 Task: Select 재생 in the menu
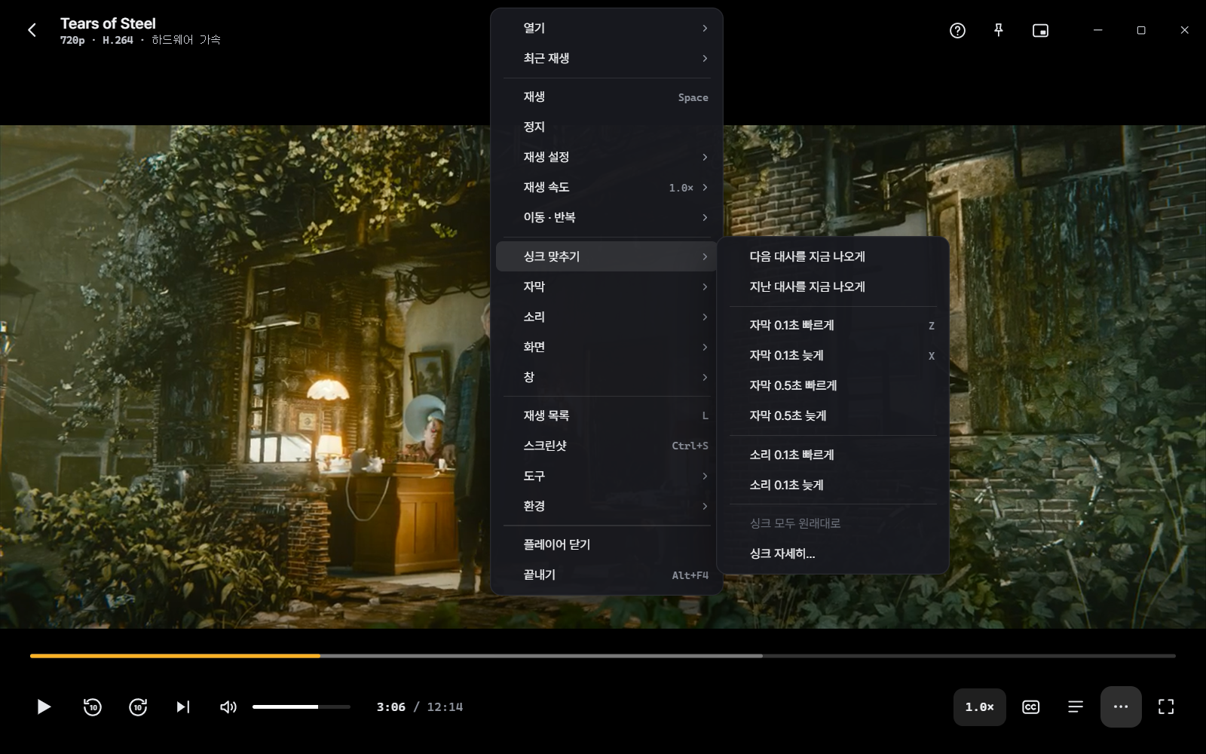607,97
